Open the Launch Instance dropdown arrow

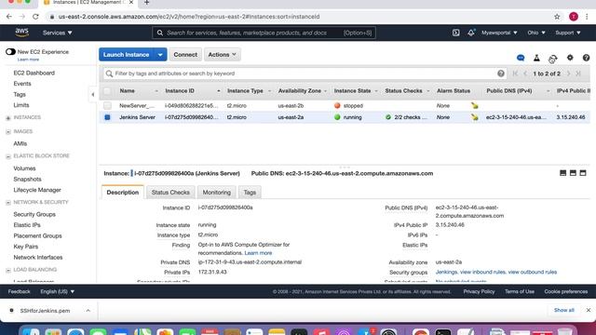point(160,55)
